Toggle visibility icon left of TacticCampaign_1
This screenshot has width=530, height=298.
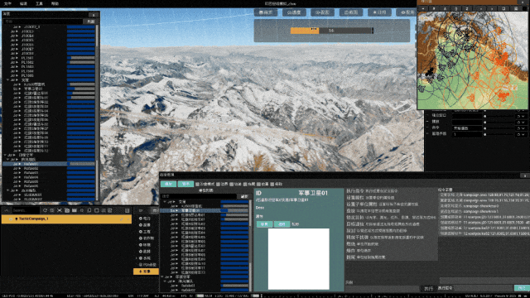point(11,219)
